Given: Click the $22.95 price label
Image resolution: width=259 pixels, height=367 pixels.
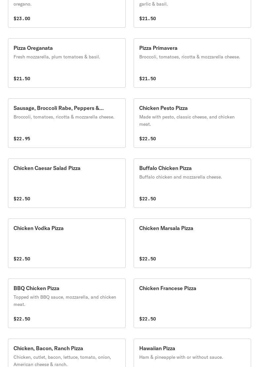Looking at the screenshot, I should tap(22, 139).
